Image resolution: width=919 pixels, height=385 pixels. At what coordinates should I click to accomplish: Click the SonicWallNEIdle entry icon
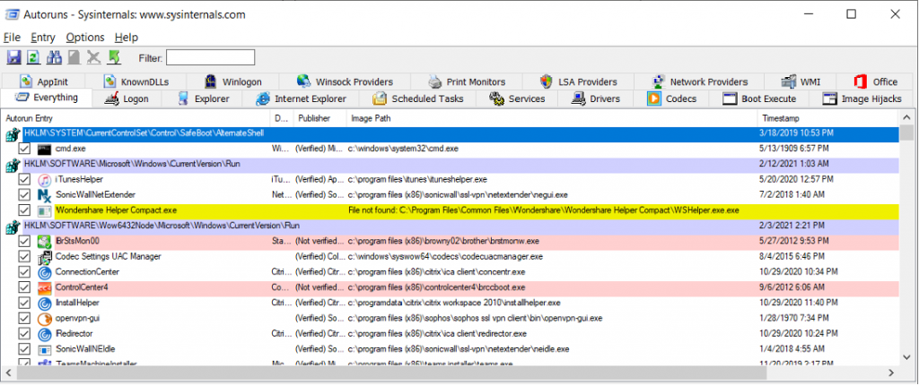pyautogui.click(x=45, y=349)
